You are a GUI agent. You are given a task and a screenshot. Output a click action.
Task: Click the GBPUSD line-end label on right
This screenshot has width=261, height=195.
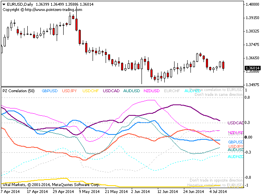tap(235, 142)
